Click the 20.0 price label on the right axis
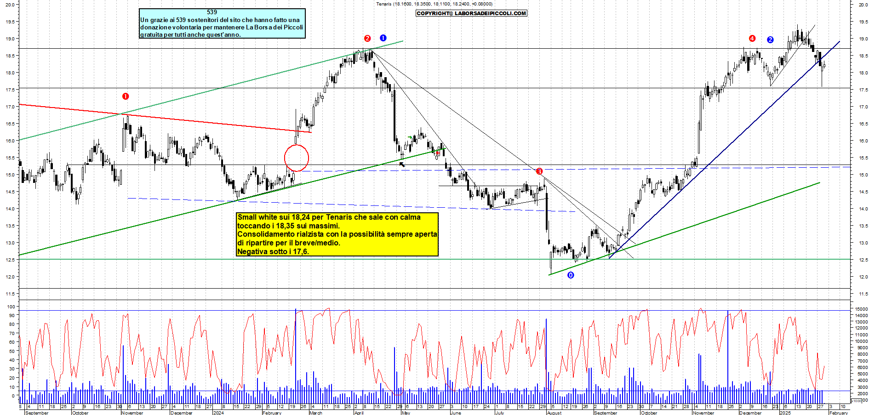 [863, 5]
